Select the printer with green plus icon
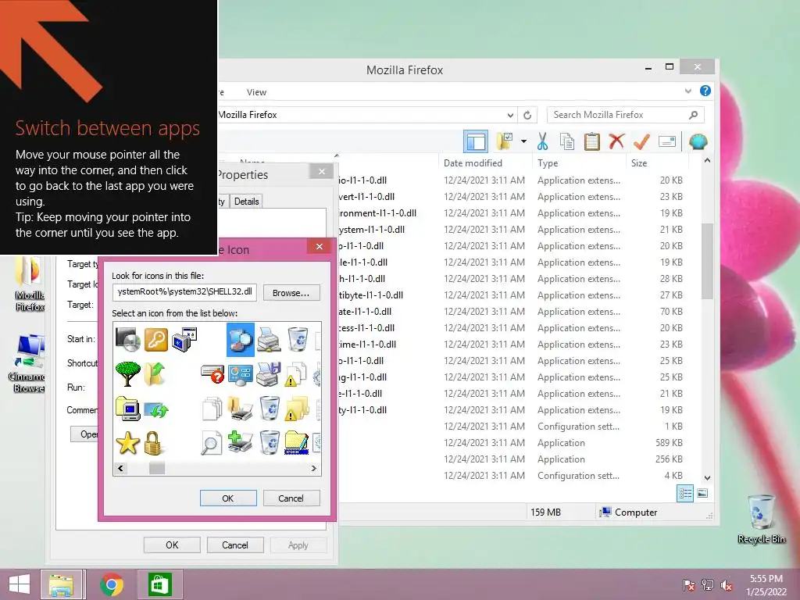800x600 pixels. [x=240, y=442]
